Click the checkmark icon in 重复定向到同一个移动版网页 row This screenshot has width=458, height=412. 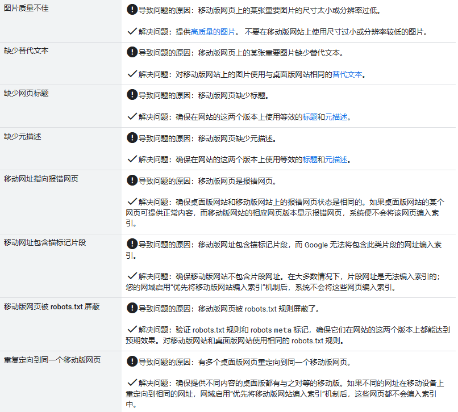(132, 382)
